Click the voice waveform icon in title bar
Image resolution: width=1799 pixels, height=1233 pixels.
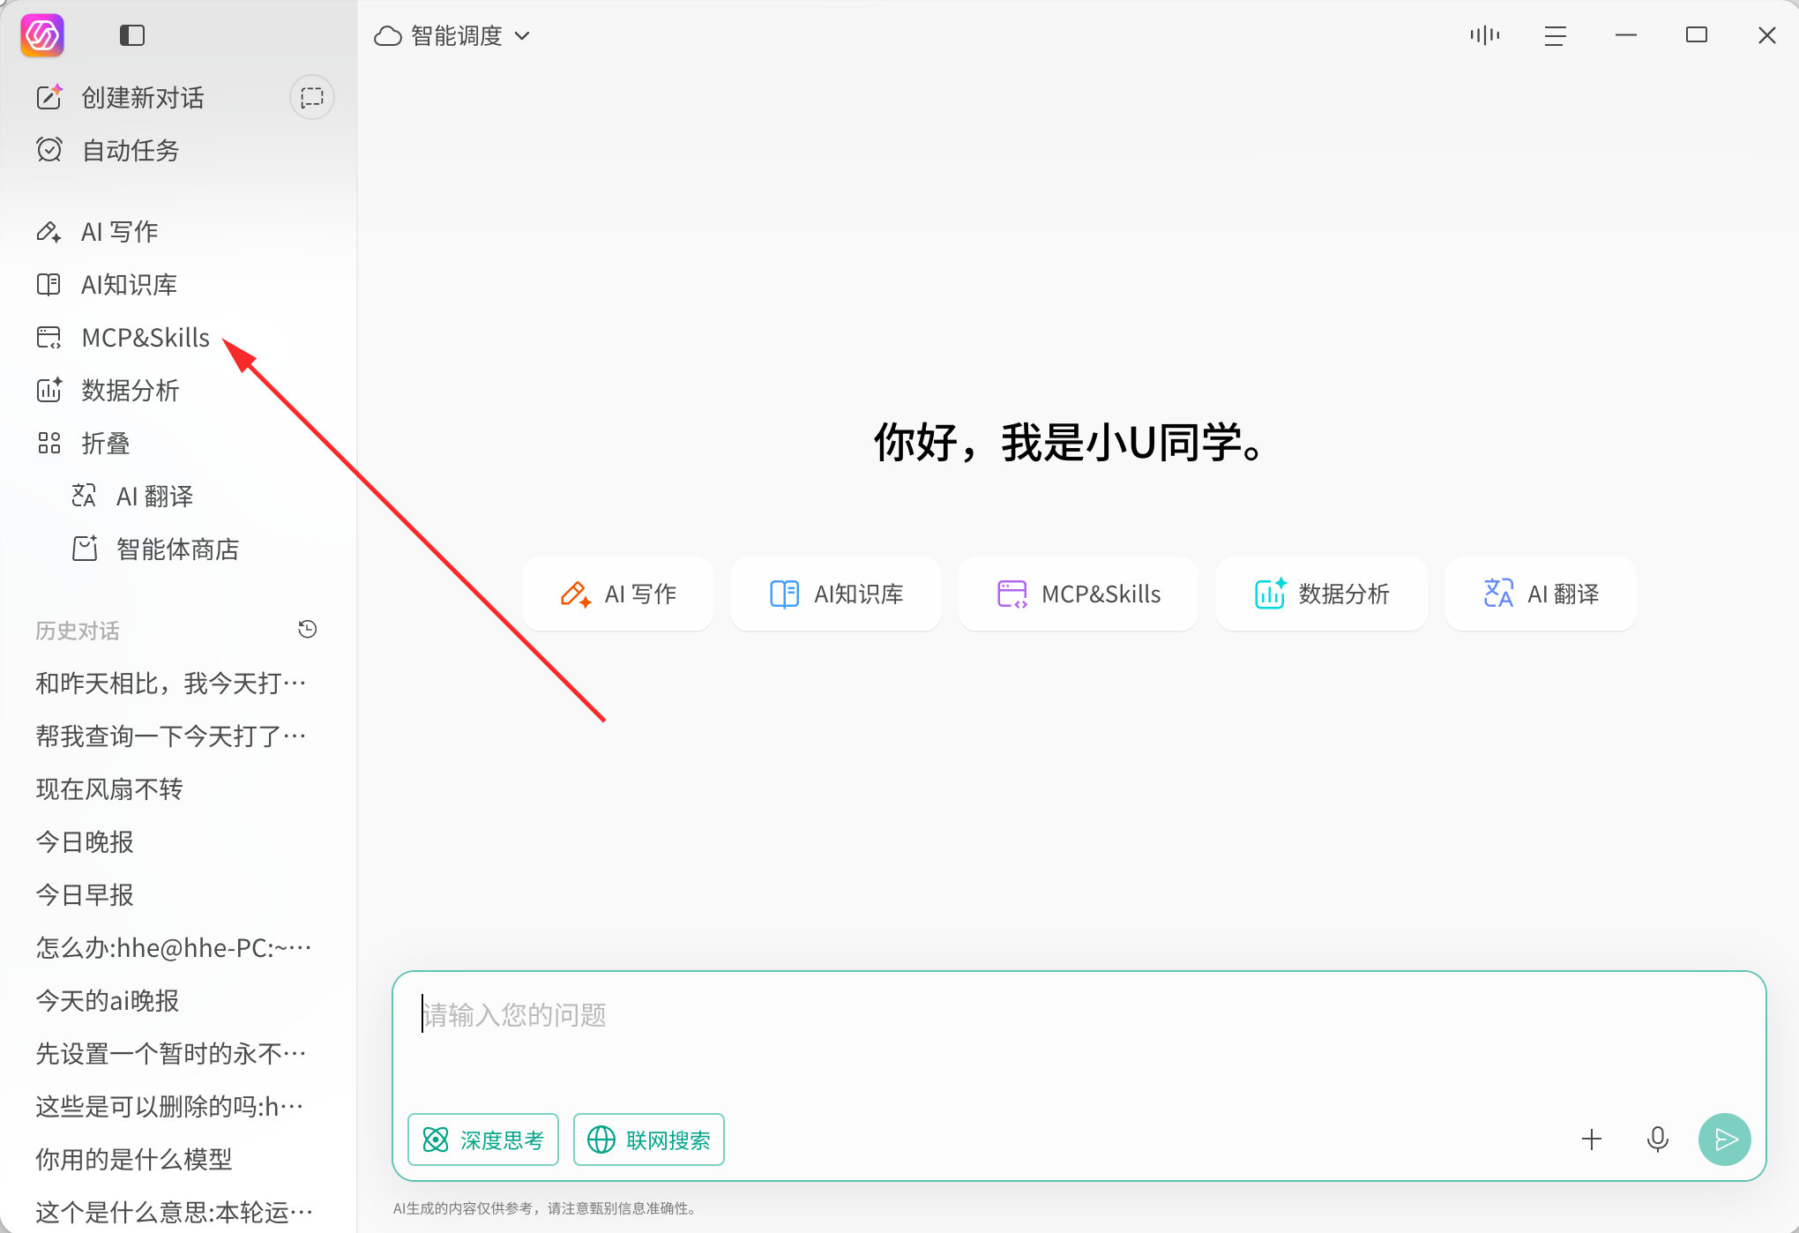[1485, 35]
